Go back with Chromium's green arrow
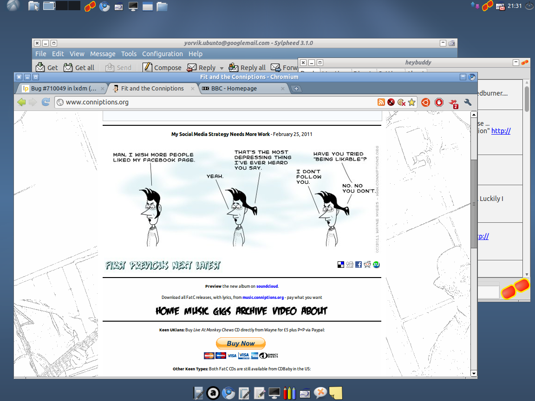 point(21,102)
